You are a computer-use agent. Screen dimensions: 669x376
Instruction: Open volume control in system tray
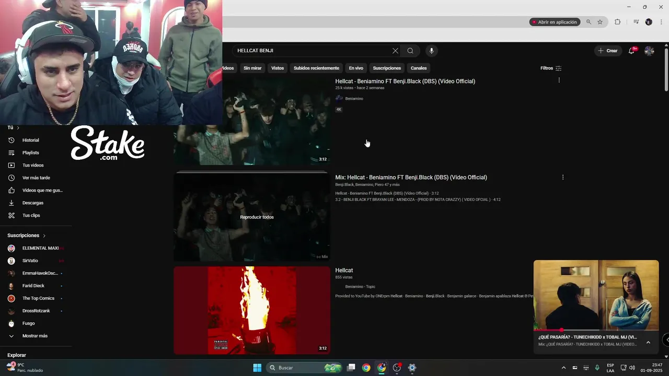point(632,368)
